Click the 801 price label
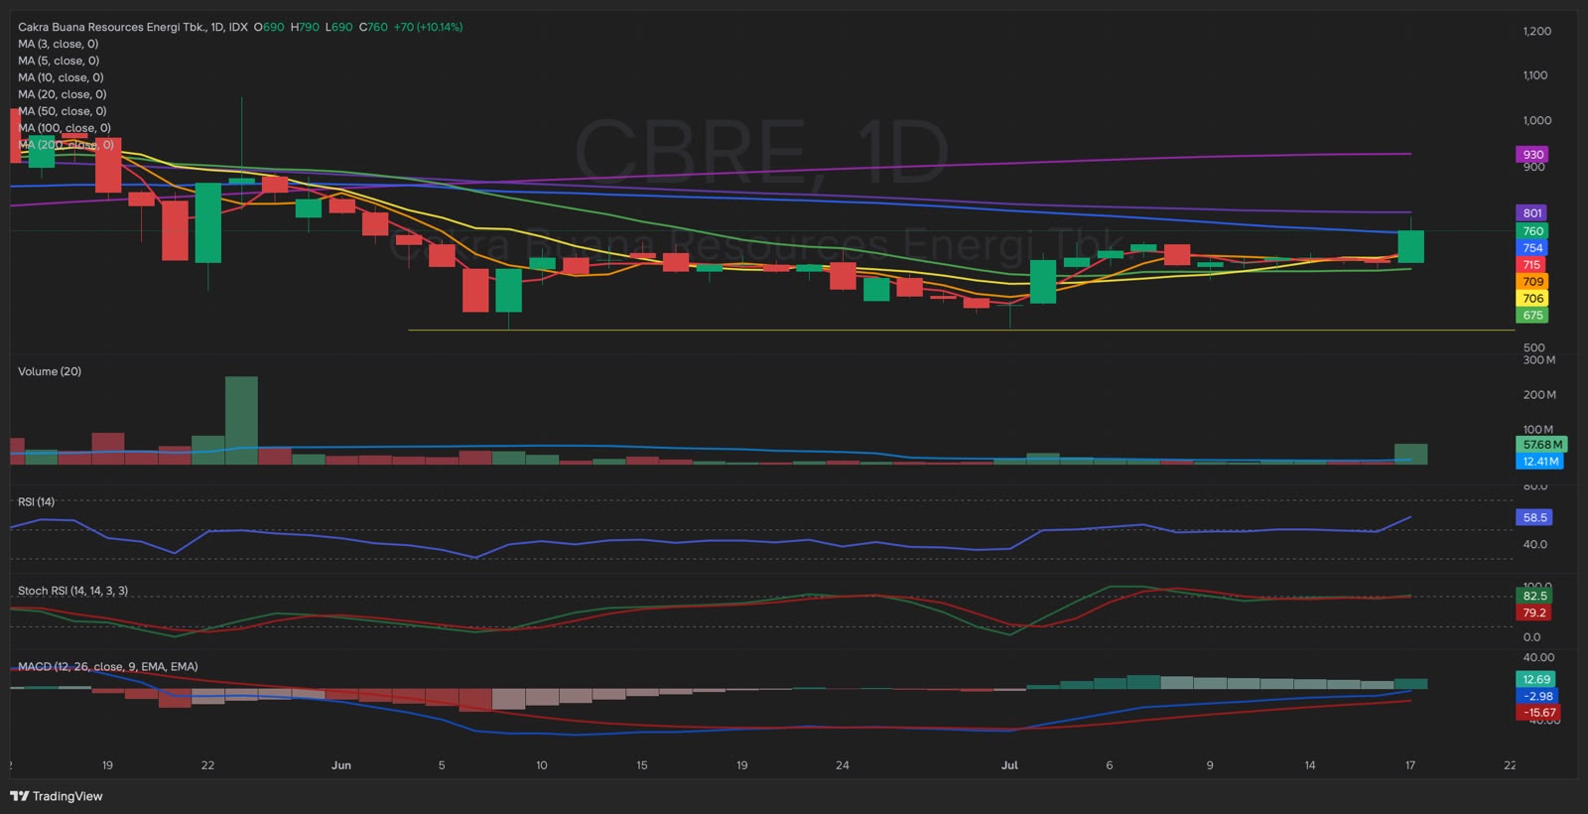 1532,213
